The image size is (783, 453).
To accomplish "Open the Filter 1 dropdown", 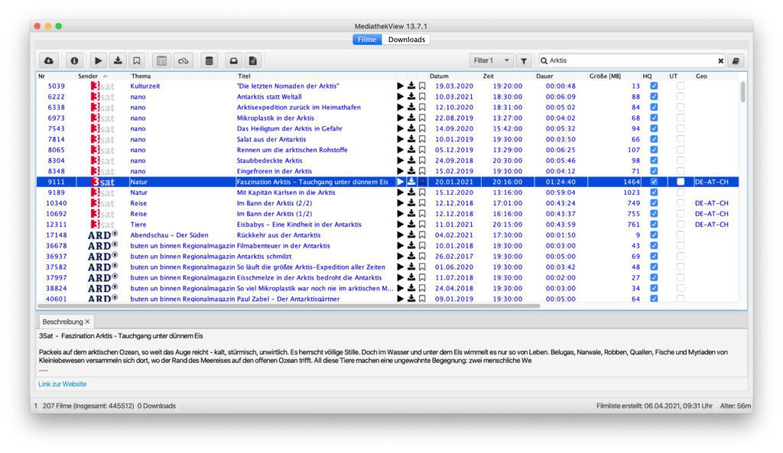I will click(x=492, y=60).
